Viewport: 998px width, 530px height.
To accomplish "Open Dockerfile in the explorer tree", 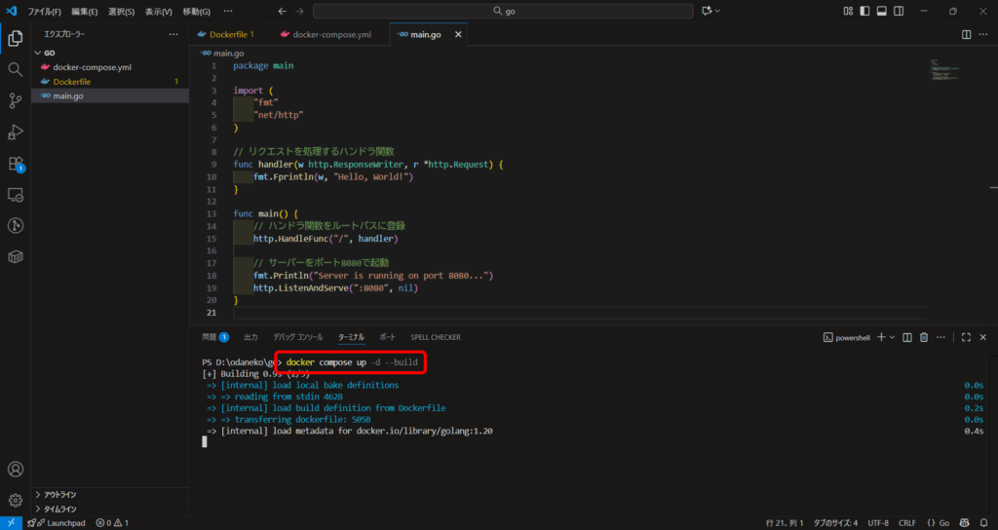I will 71,82.
